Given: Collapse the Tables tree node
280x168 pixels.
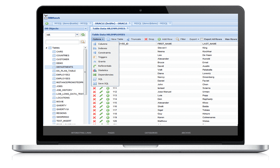Looking at the screenshot, I should tap(46, 48).
